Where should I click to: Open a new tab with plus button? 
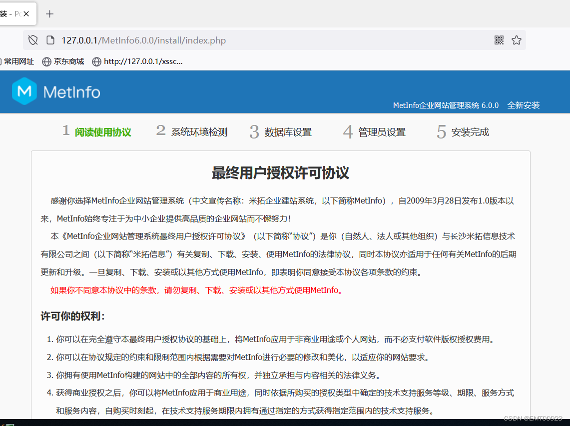(50, 14)
